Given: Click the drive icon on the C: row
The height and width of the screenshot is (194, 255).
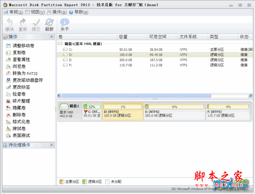Looking at the screenshot, I should click(x=65, y=50).
